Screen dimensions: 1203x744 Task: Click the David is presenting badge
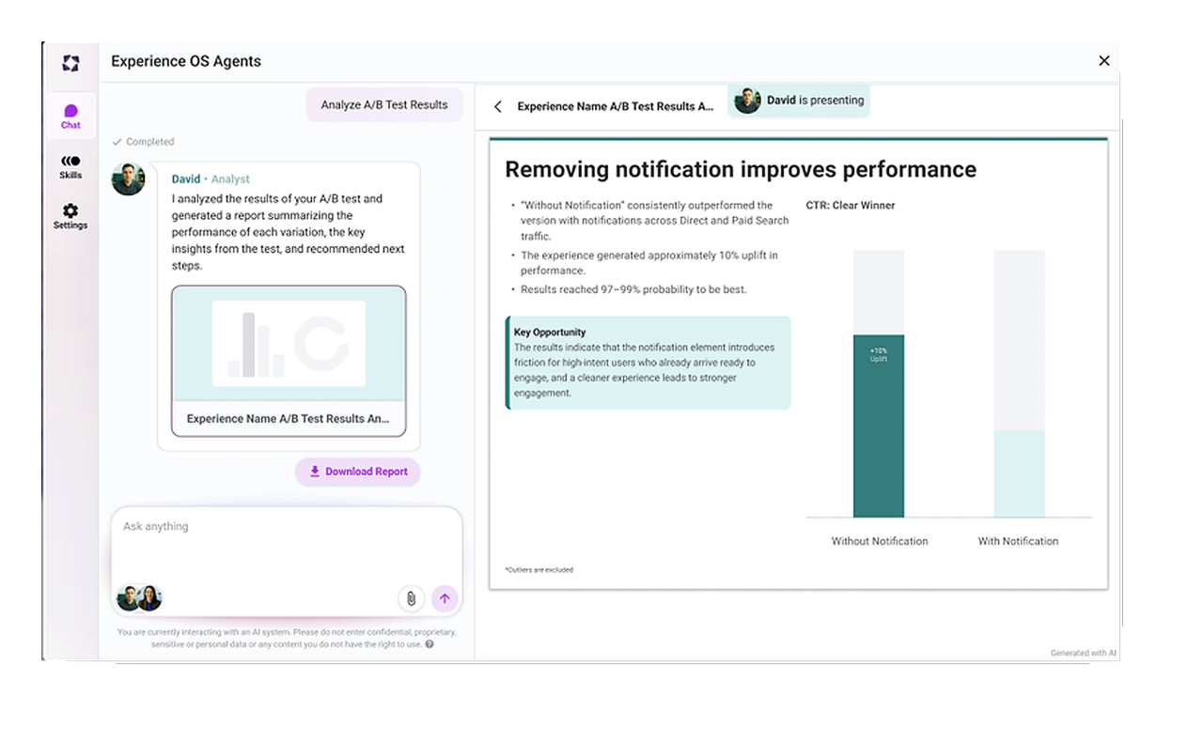[x=799, y=101]
